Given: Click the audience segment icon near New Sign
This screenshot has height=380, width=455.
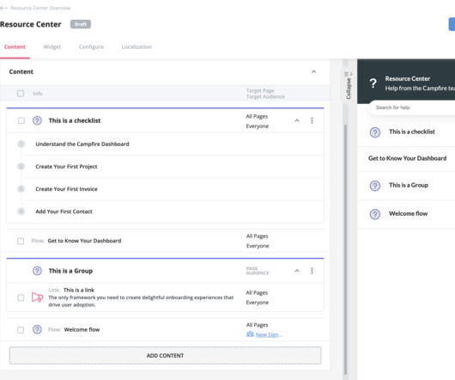Looking at the screenshot, I should pos(250,334).
